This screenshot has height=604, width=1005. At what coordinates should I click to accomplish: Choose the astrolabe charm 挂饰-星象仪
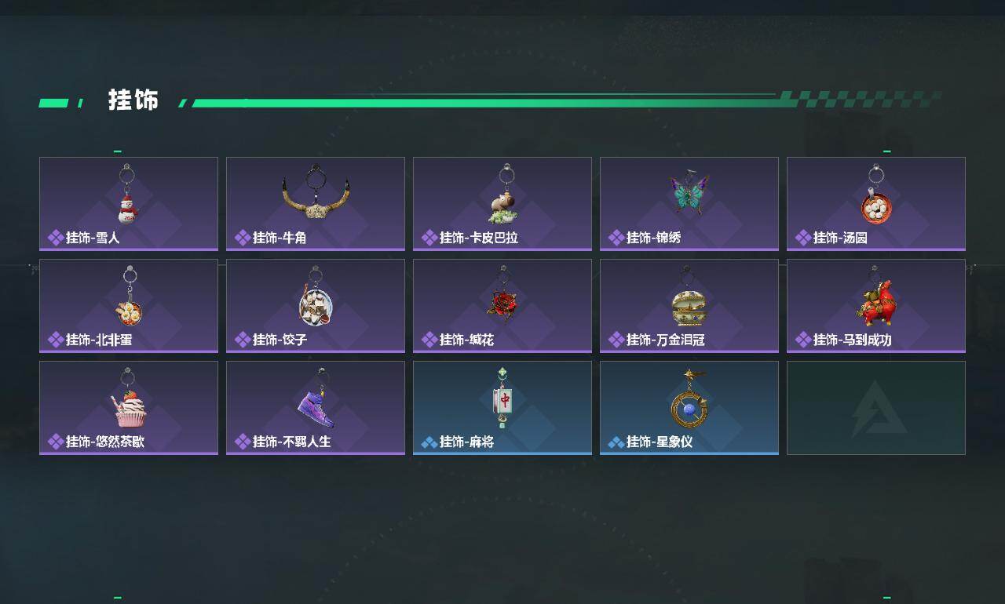tap(689, 408)
